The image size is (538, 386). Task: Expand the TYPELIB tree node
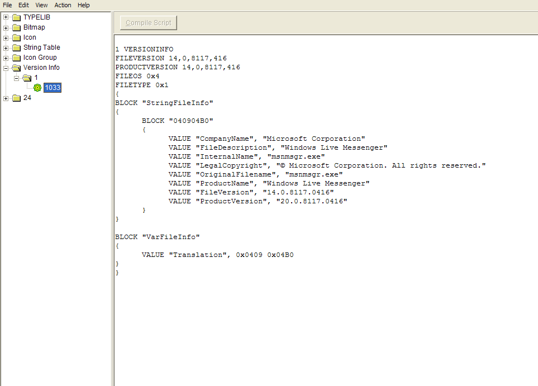[6, 17]
